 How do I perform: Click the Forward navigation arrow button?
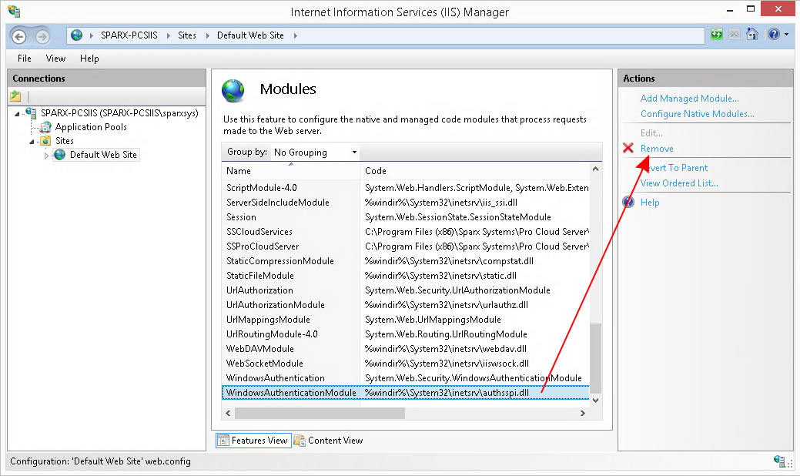42,36
